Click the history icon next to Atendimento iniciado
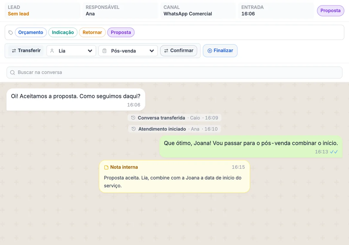The image size is (349, 245). (x=134, y=129)
